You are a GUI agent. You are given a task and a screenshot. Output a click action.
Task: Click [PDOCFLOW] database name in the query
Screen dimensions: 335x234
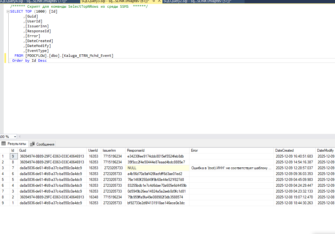coord(36,56)
